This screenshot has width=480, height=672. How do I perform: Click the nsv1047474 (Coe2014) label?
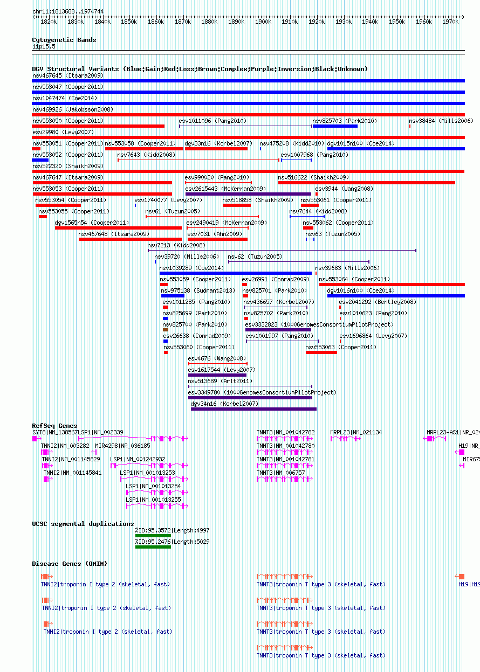[x=64, y=98]
